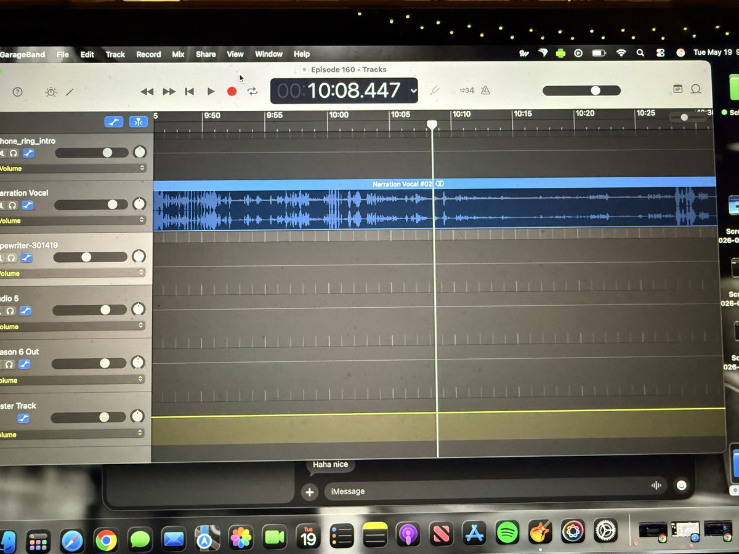The width and height of the screenshot is (739, 554).
Task: Open the Audio 5 Volume automation dropdown
Action: point(73,327)
